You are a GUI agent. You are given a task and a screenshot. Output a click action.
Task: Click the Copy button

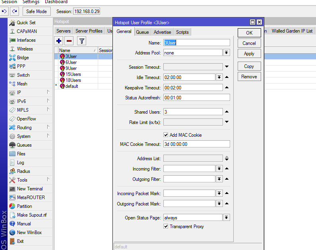pyautogui.click(x=249, y=66)
